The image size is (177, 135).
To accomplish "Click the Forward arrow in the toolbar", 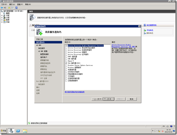I will coord(5,8).
